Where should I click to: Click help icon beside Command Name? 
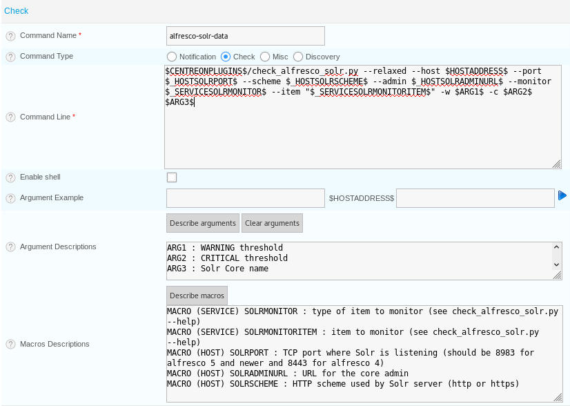click(10, 36)
